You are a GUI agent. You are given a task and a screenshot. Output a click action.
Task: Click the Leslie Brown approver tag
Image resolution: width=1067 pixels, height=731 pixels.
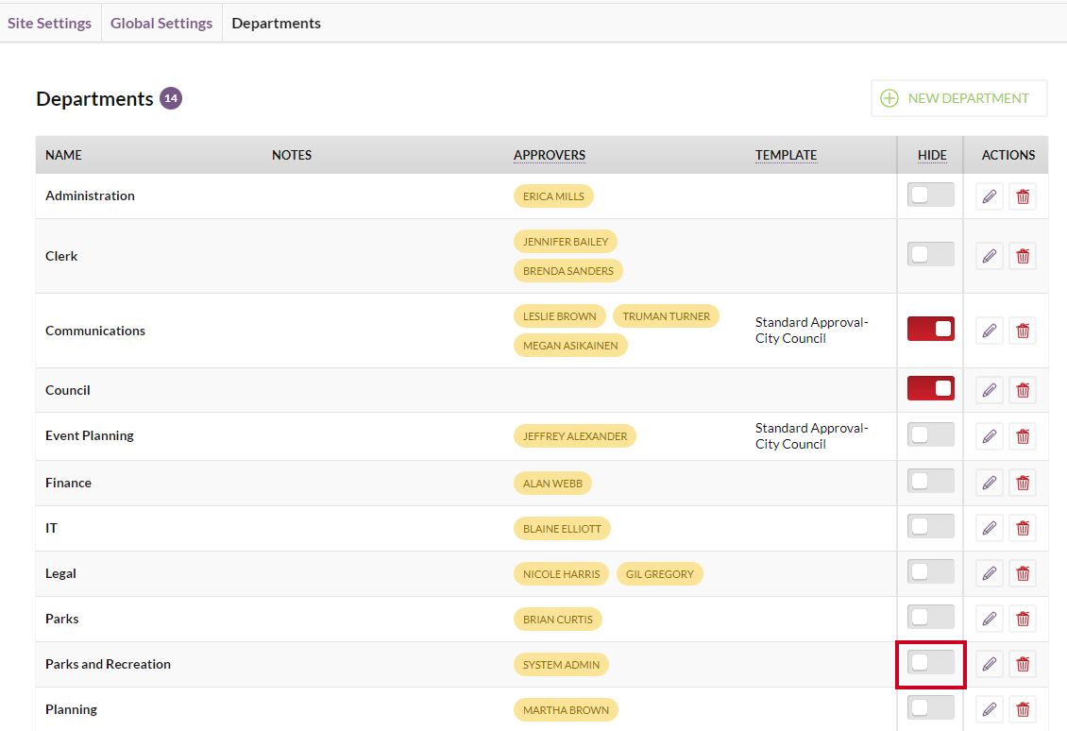(559, 316)
